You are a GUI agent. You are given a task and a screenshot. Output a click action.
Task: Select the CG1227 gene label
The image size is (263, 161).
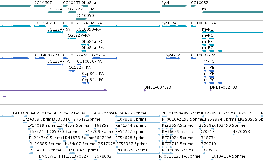[75, 9]
